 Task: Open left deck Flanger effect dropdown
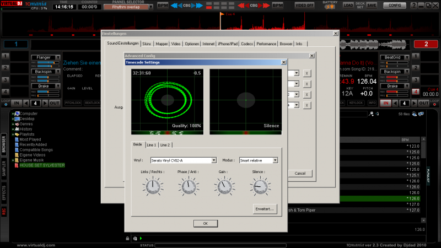coord(58,57)
